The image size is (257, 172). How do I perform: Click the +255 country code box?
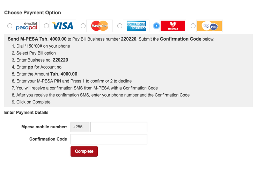pyautogui.click(x=80, y=127)
